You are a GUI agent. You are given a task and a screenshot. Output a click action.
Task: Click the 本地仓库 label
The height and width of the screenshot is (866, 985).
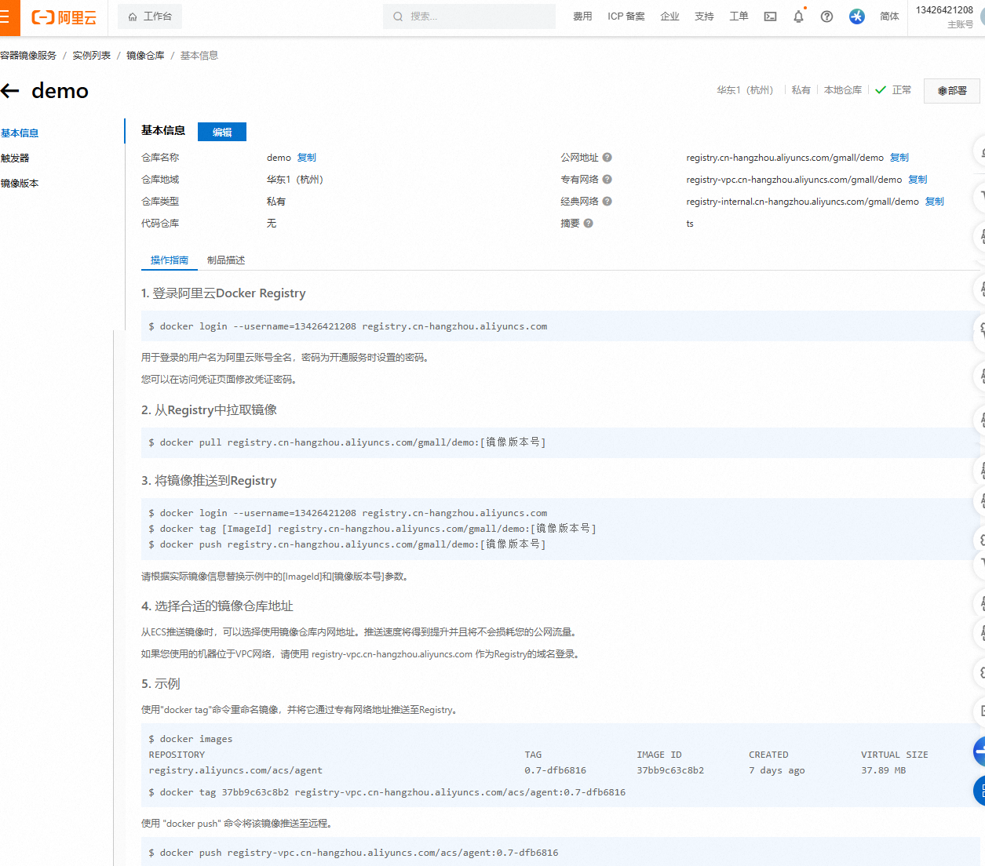tap(843, 90)
